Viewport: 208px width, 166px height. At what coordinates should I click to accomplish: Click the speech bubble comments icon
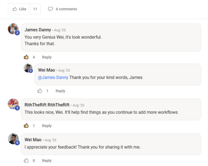(x=50, y=9)
